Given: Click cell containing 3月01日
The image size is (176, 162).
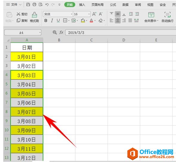Looking at the screenshot, I should pyautogui.click(x=27, y=57).
